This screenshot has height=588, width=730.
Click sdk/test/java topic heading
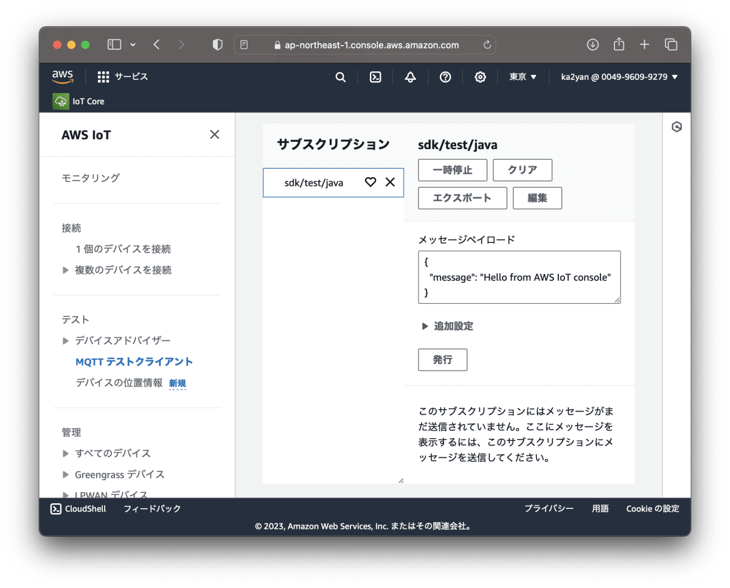(x=457, y=145)
